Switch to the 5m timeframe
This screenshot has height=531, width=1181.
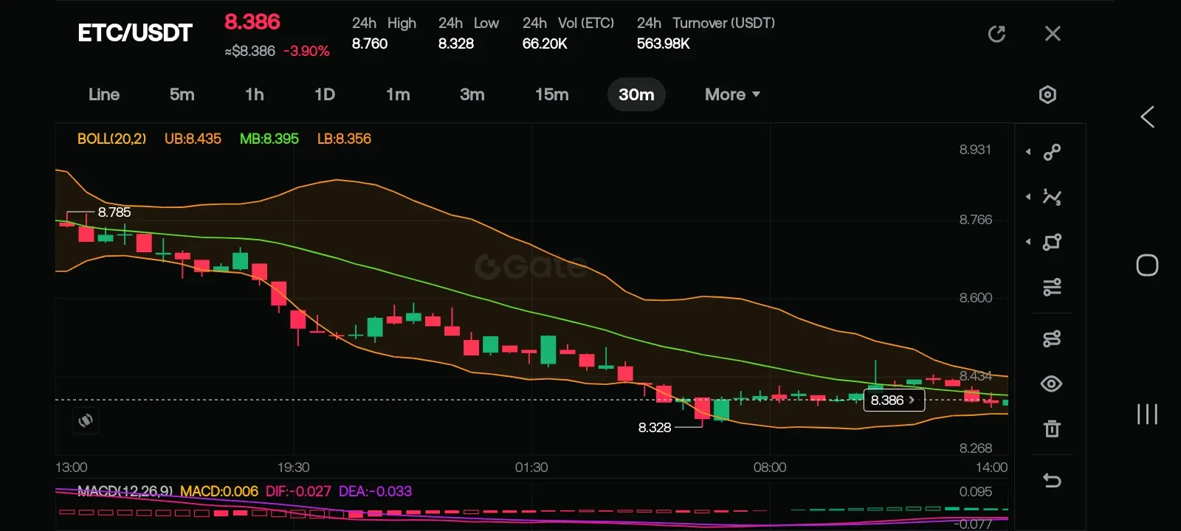coord(182,94)
